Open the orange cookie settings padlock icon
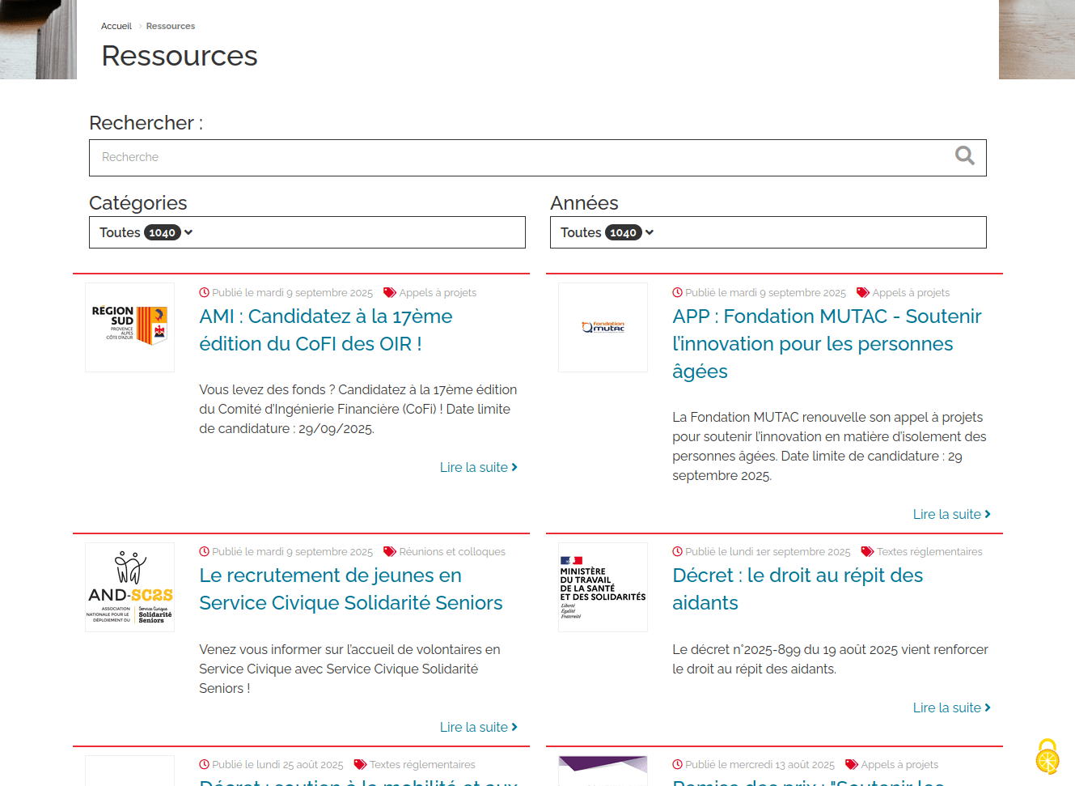The height and width of the screenshot is (786, 1075). pos(1047,758)
